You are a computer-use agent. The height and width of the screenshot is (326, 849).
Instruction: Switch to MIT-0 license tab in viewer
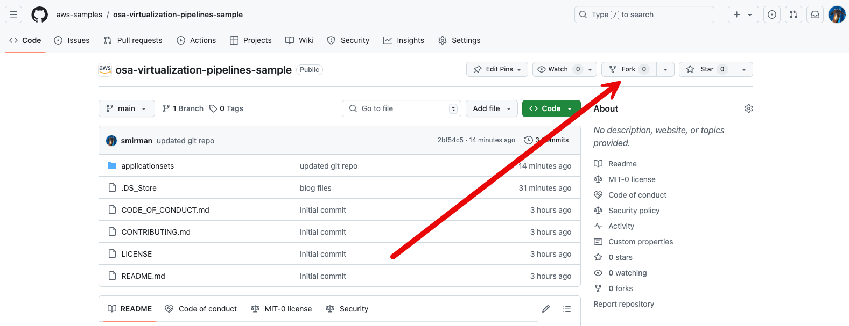click(281, 309)
